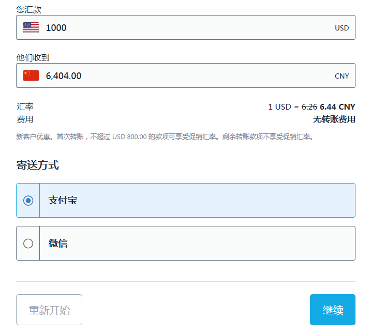Click the promotional 6.44 CNY rate
Screen dimensions: 371x334
pos(337,107)
